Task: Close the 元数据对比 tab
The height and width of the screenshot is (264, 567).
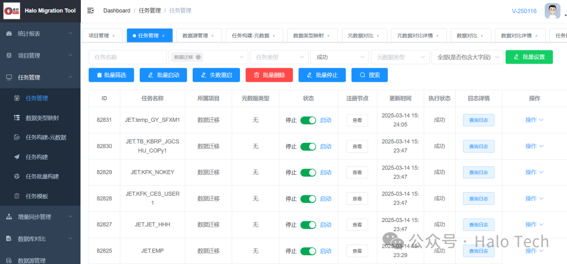Action: 378,36
